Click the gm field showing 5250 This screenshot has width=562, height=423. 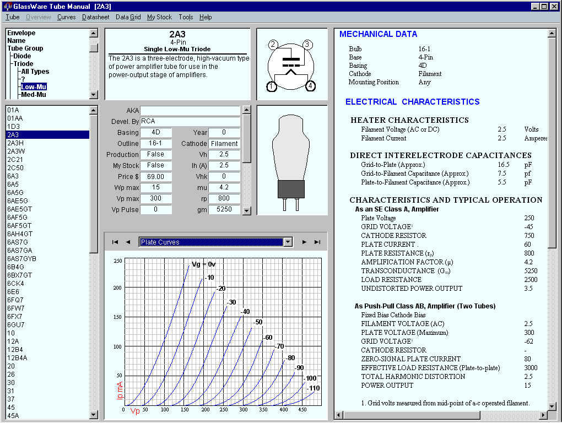click(x=224, y=209)
